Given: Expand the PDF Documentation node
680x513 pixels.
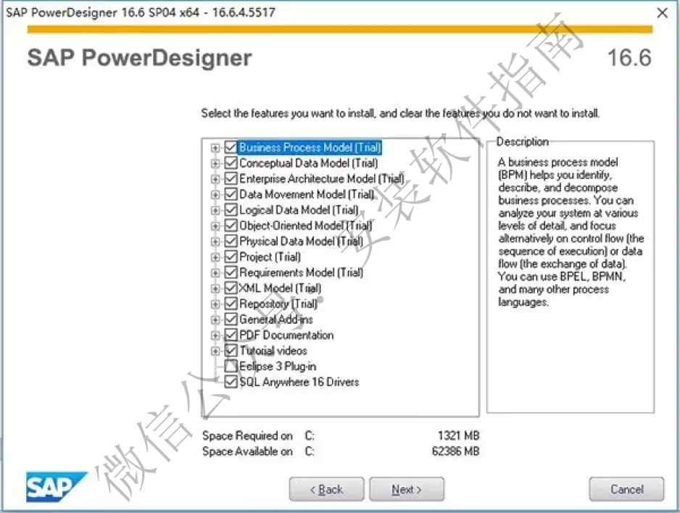Looking at the screenshot, I should tap(215, 335).
